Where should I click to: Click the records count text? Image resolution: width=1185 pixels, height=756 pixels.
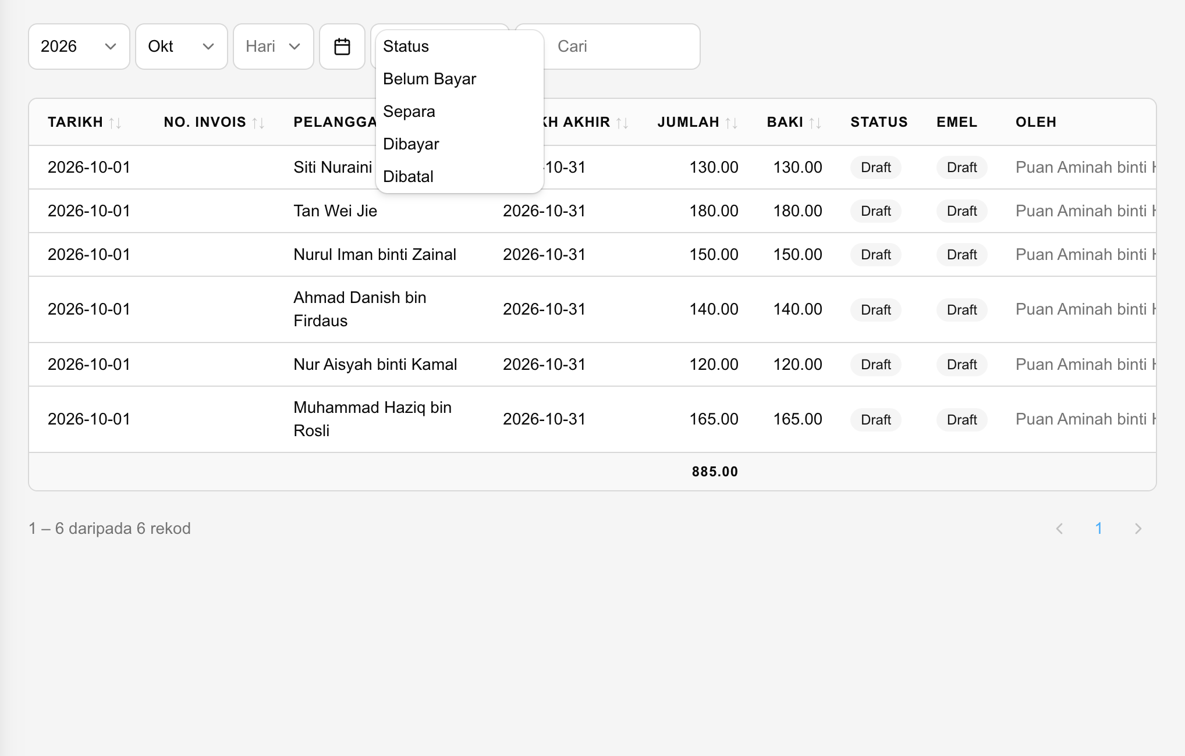[109, 529]
